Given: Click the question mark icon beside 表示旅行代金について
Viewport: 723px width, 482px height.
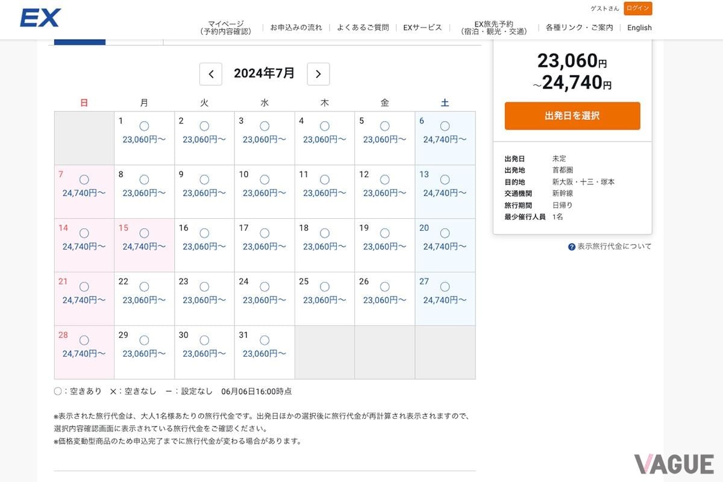Looking at the screenshot, I should [572, 246].
